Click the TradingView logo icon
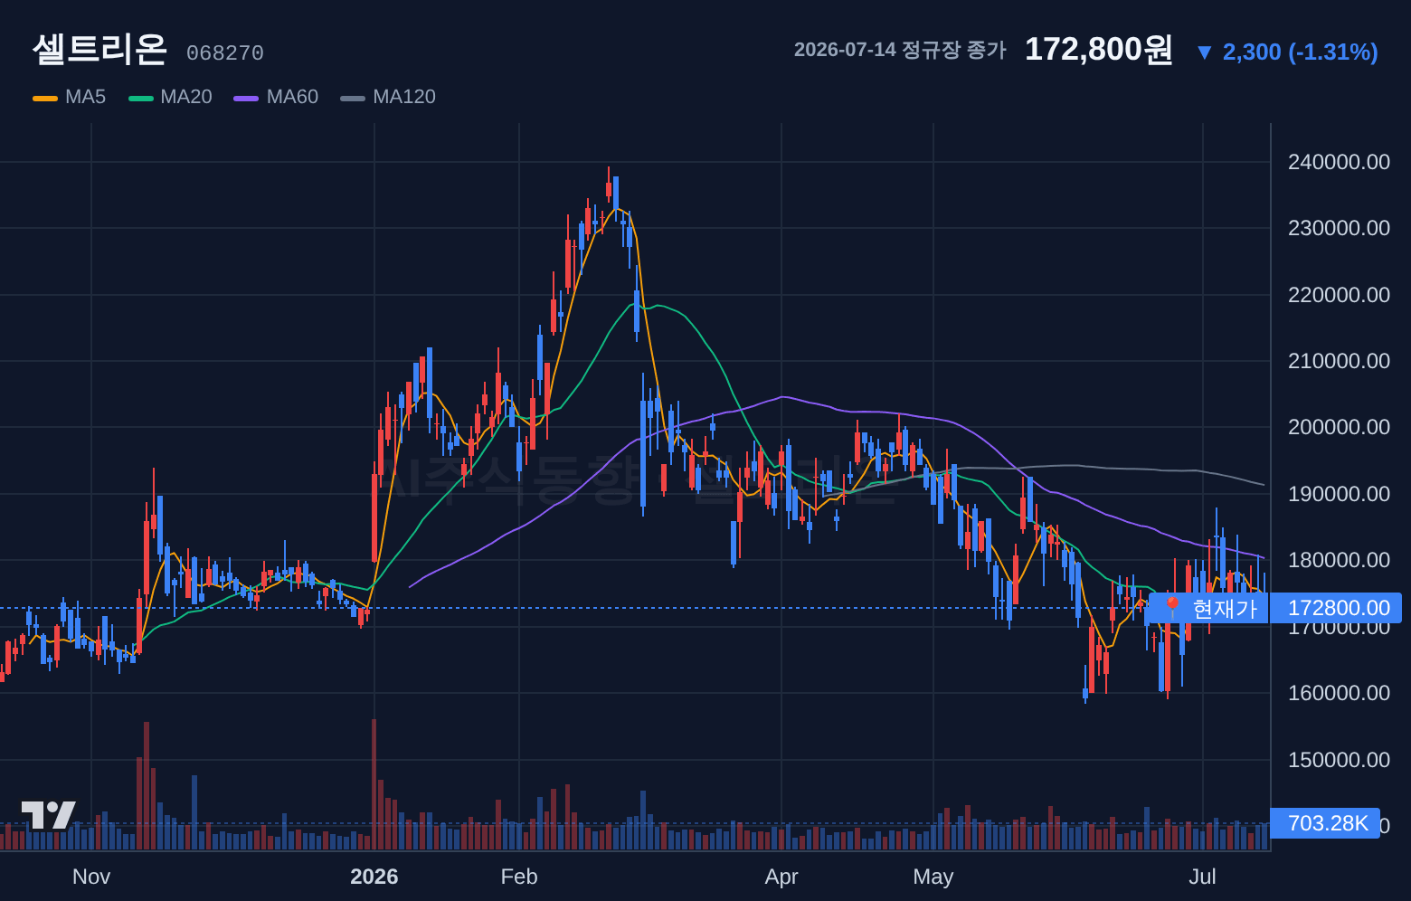Viewport: 1411px width, 901px height. point(49,815)
